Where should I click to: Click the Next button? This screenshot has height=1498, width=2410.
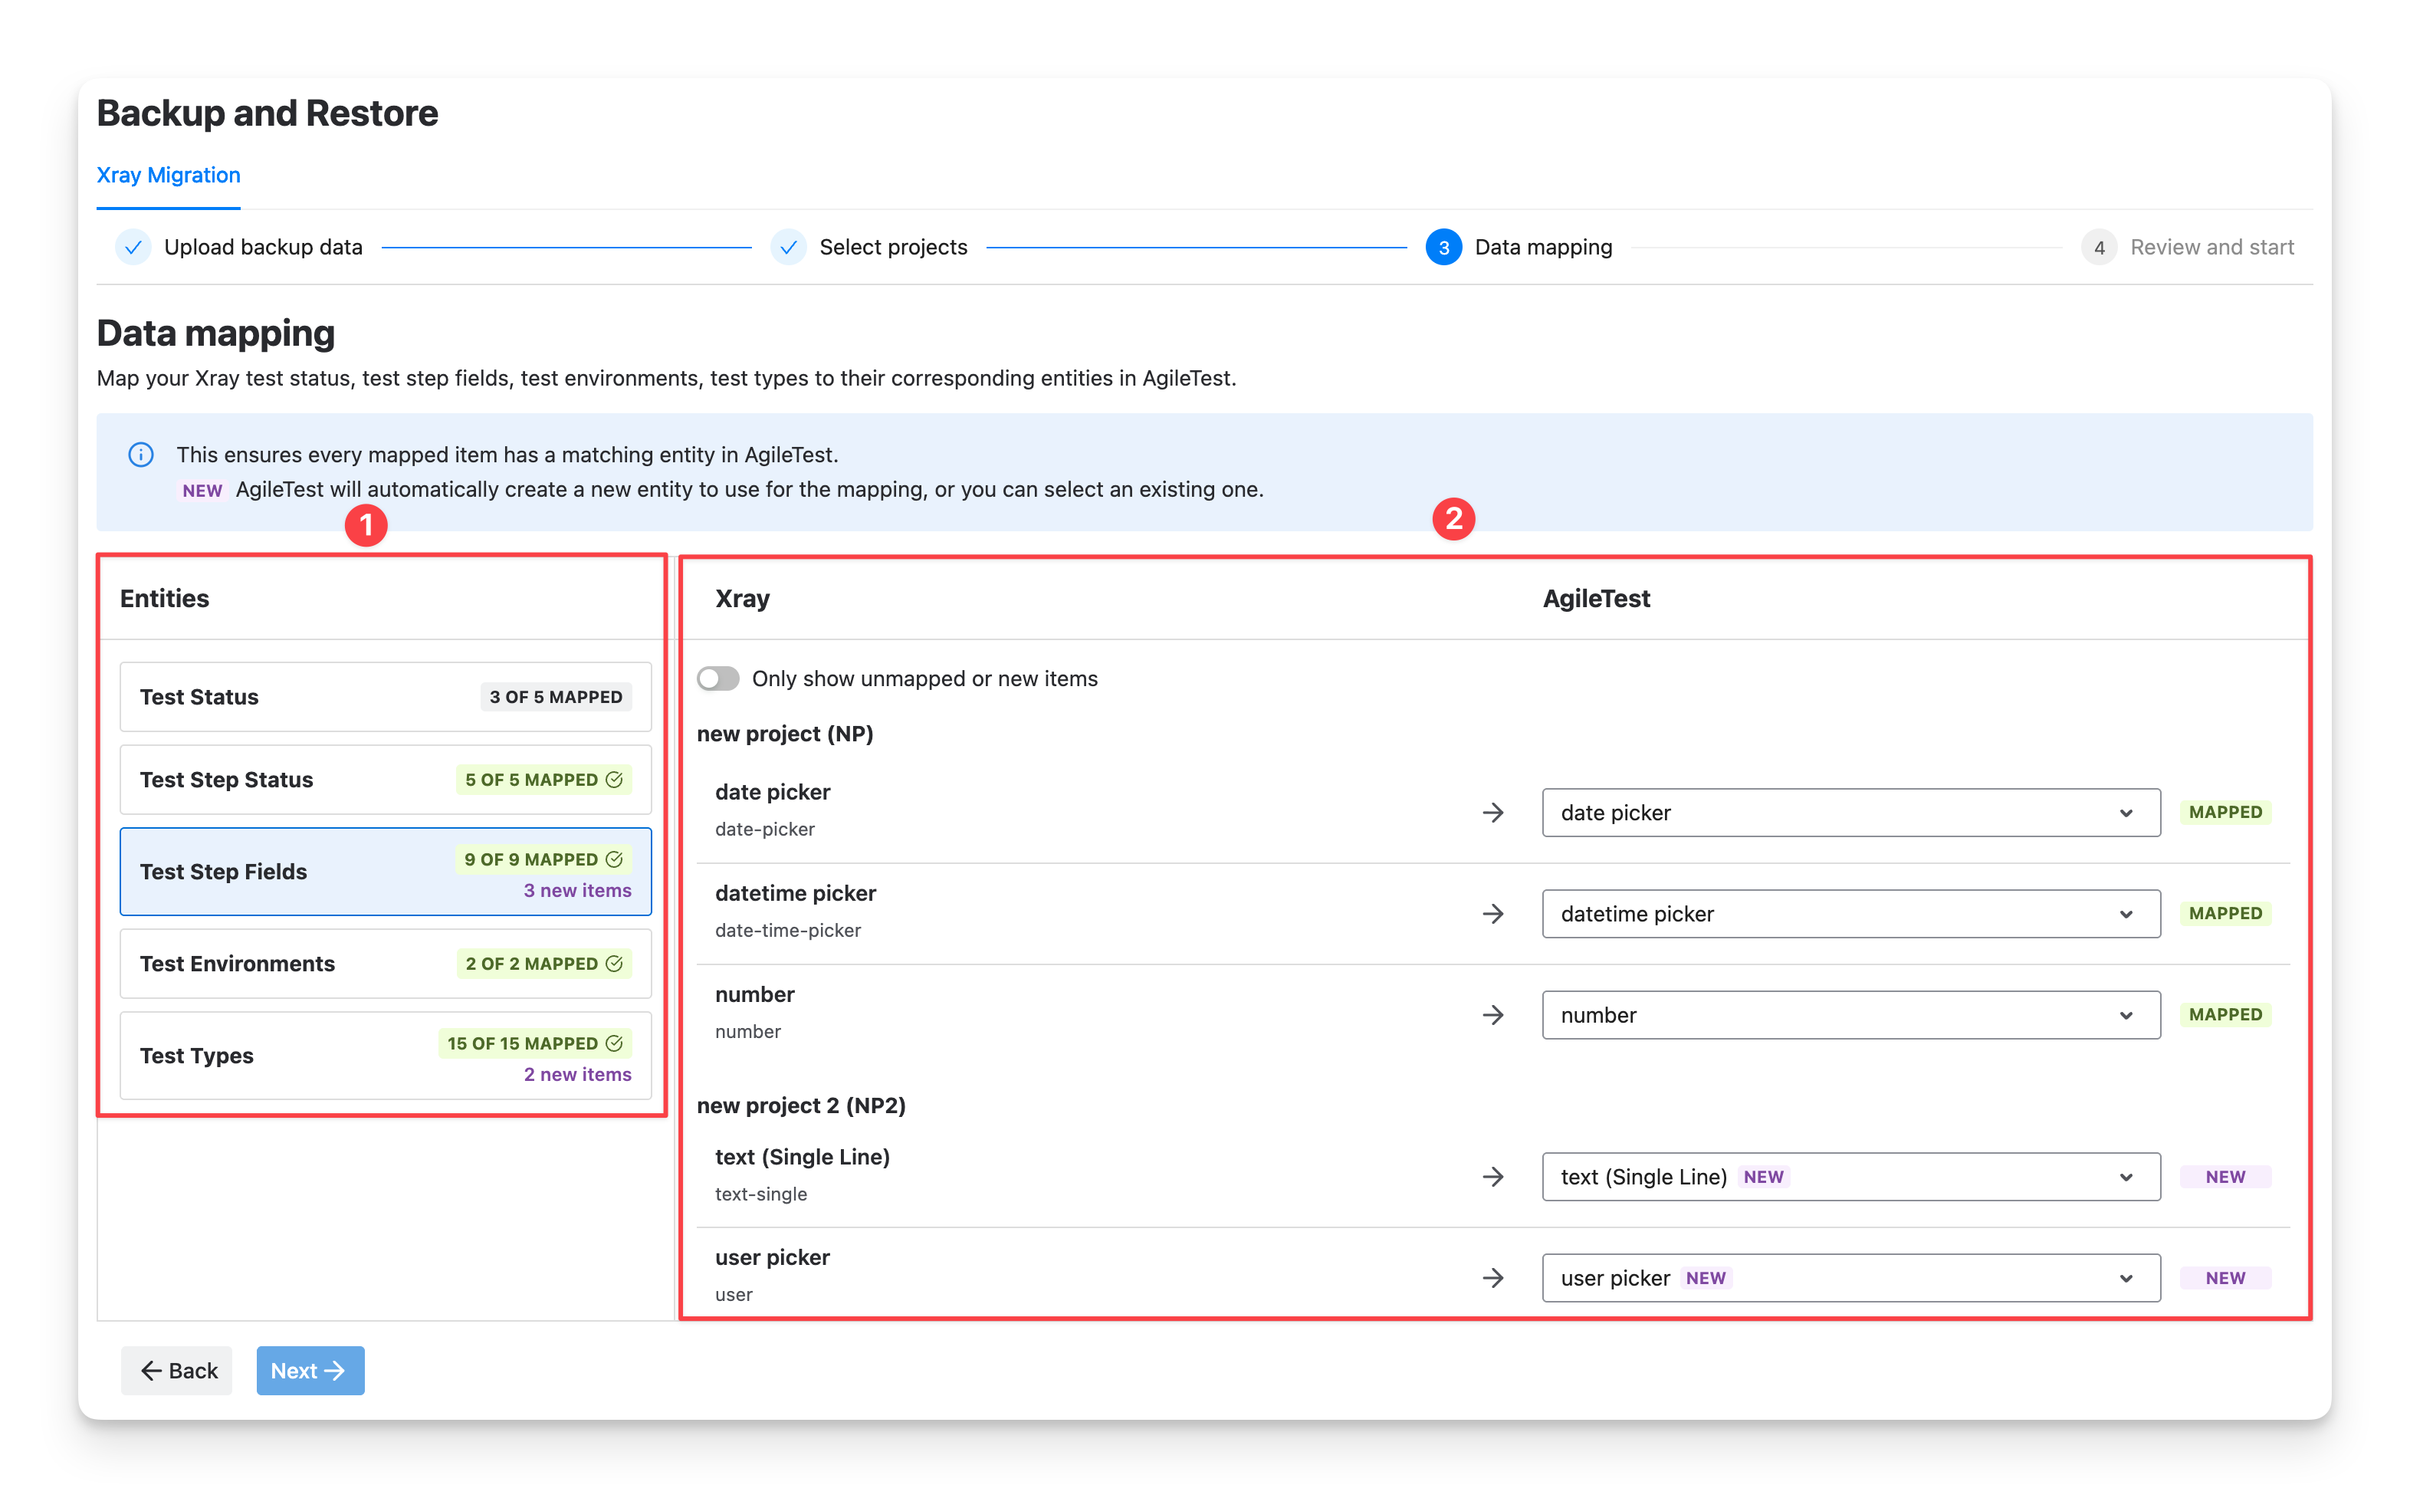[x=310, y=1370]
